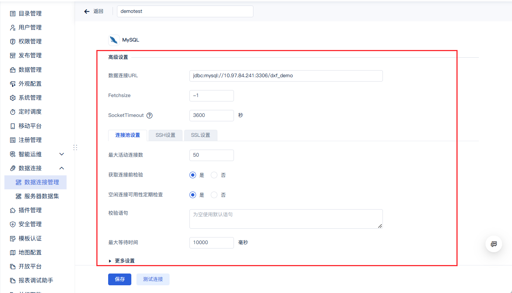This screenshot has height=293, width=512.
Task: Click the 权限管理 shield icon
Action: (13, 42)
